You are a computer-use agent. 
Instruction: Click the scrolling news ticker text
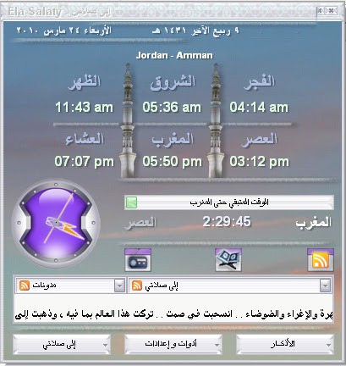173,314
